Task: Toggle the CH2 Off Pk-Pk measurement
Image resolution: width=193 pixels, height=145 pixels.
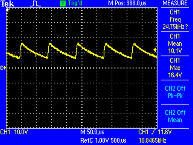Action: point(175,92)
